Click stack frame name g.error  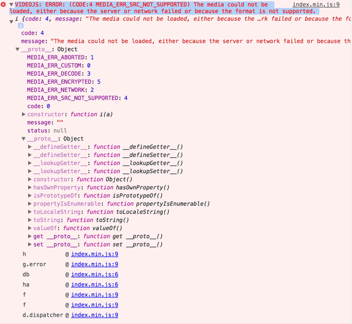tap(34, 264)
